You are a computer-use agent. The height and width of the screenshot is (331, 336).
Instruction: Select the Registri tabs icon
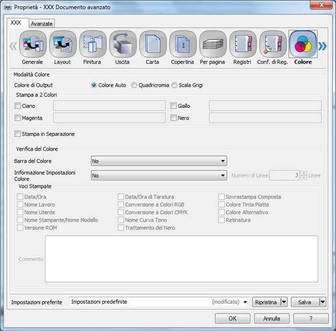[243, 45]
